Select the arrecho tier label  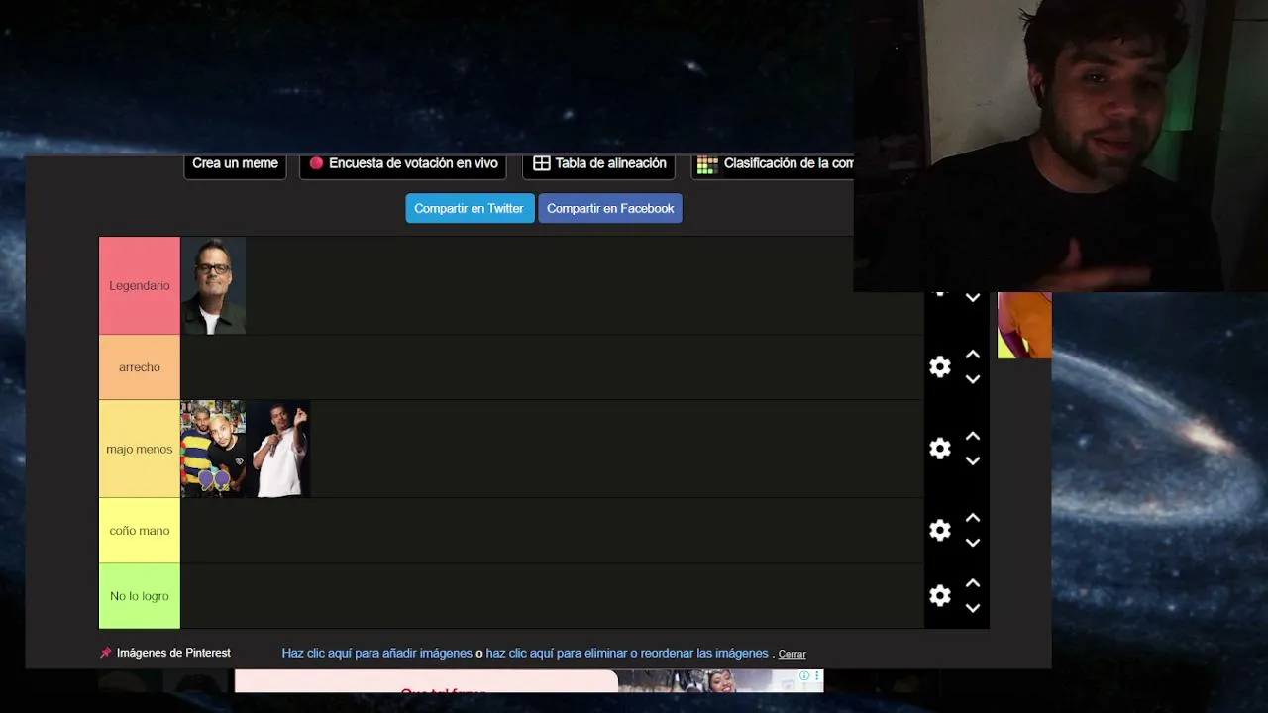point(140,367)
